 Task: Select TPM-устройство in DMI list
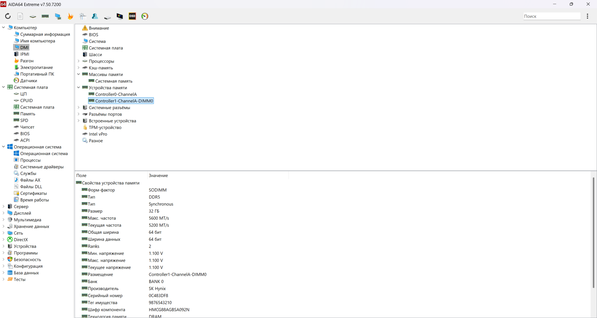(105, 127)
